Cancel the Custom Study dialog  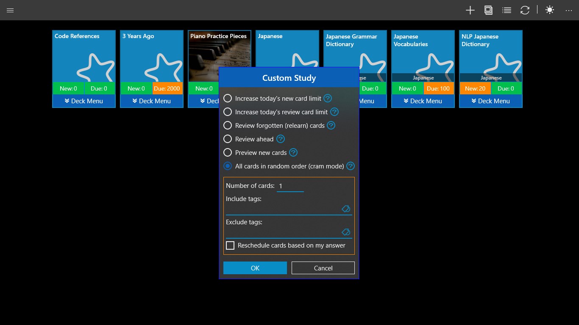(323, 268)
